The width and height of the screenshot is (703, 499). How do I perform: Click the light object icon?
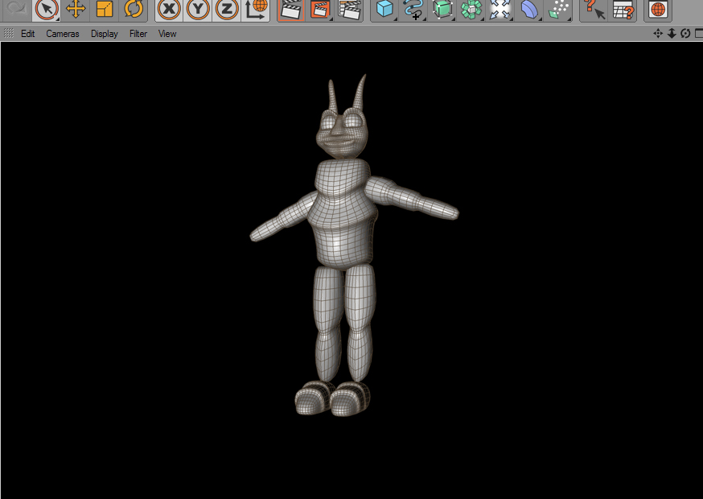coord(499,9)
